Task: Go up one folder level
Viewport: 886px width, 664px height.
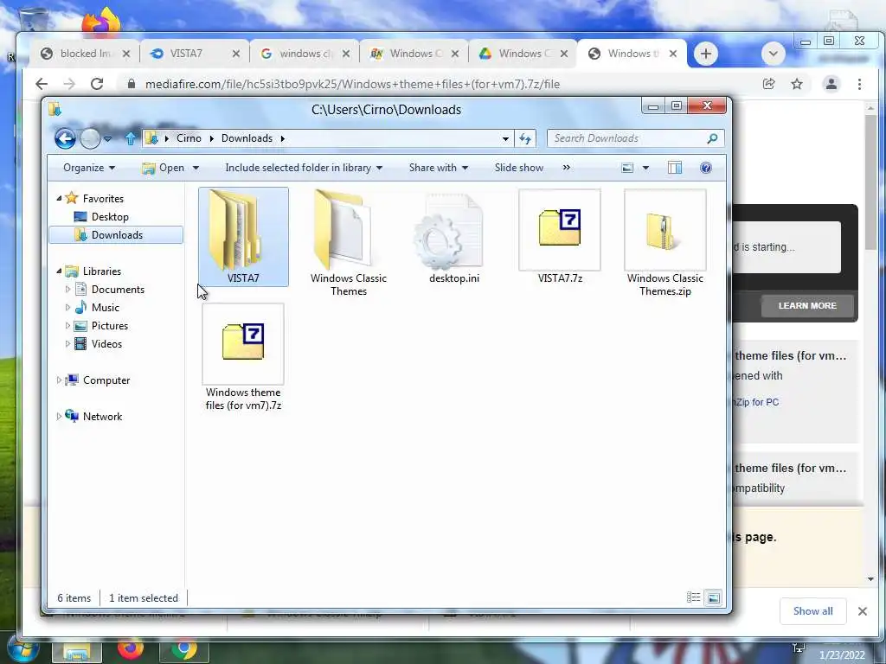Action: click(130, 138)
